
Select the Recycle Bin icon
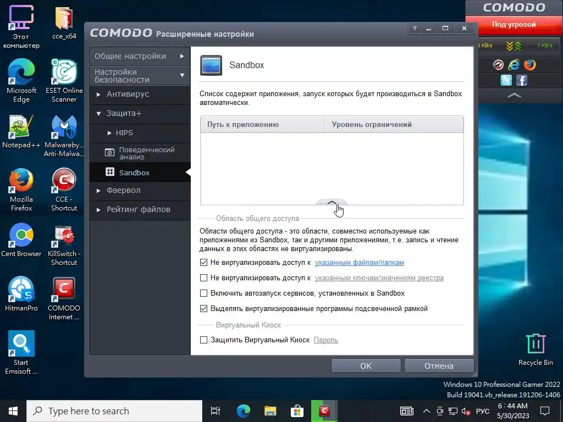(536, 350)
